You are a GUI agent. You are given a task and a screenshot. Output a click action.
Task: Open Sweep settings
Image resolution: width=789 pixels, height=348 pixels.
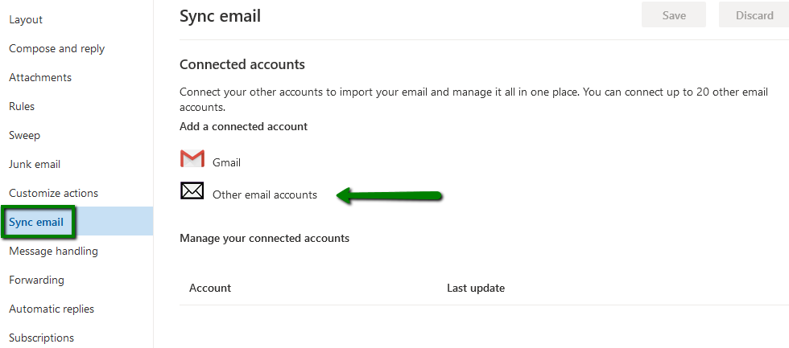point(25,136)
